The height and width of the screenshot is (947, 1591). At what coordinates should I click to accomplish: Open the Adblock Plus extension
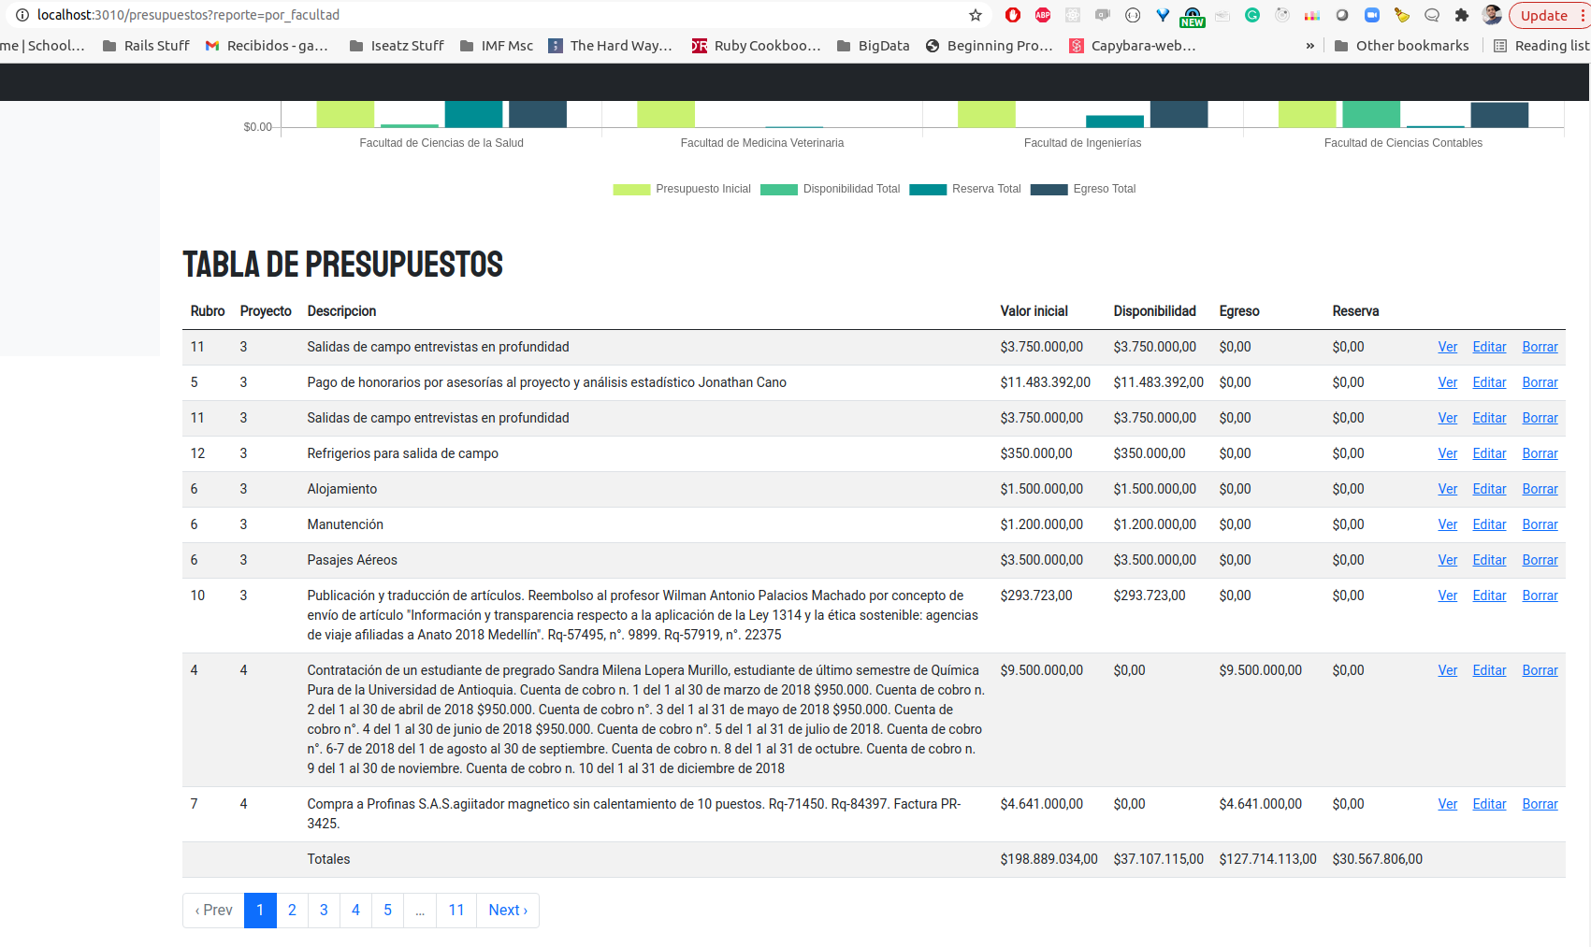pyautogui.click(x=1042, y=14)
